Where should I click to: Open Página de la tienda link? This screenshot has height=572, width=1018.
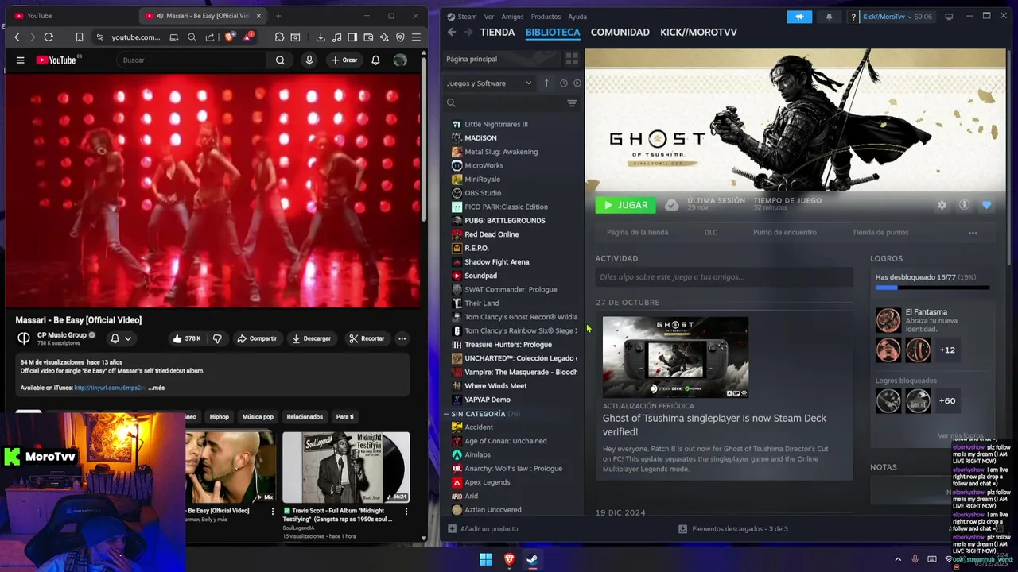[637, 233]
